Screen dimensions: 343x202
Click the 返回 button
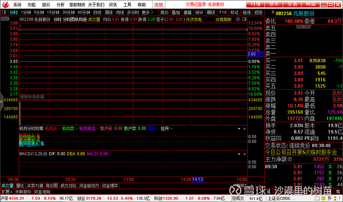pos(258,12)
